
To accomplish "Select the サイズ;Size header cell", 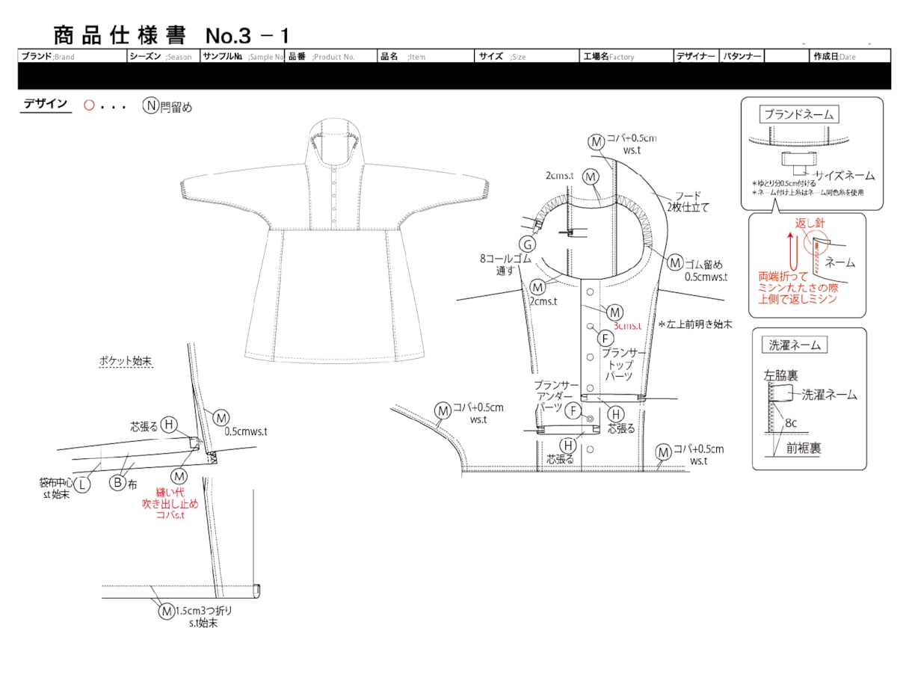I will pyautogui.click(x=527, y=56).
